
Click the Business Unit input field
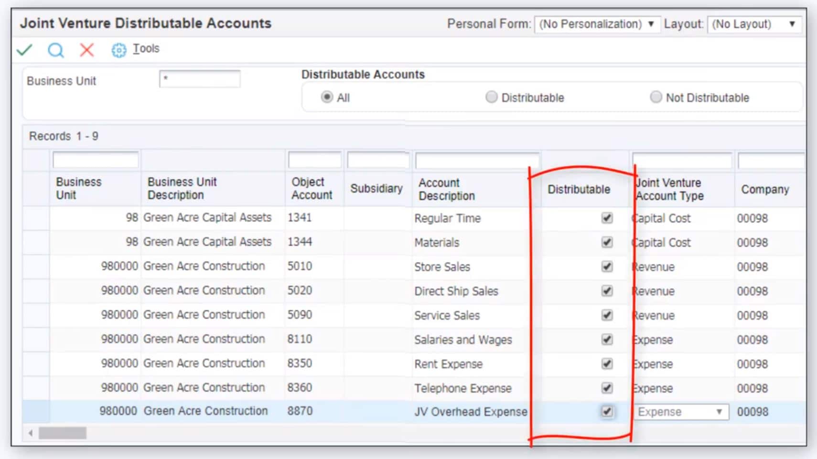[x=200, y=79]
